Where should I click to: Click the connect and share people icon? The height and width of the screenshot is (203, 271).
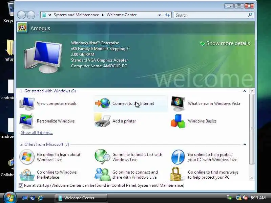[103, 174]
